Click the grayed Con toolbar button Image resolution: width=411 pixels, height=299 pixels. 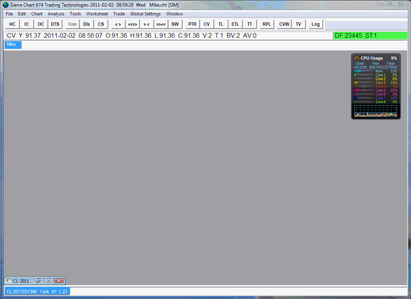point(72,24)
